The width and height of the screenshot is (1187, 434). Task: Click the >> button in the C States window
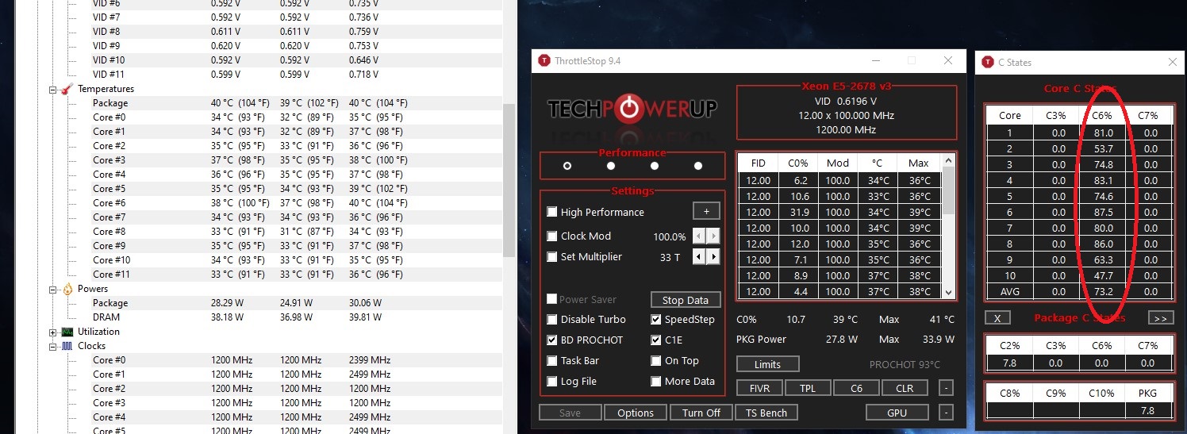tap(1160, 317)
